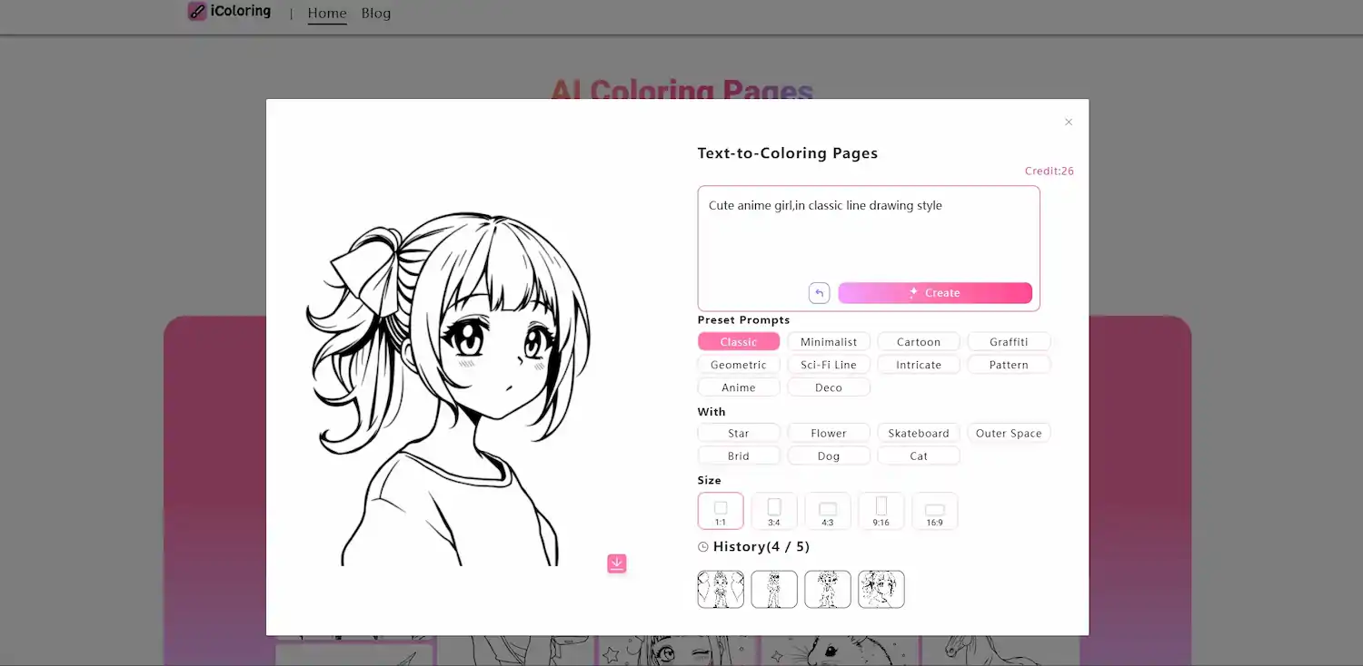Click the clock icon next to History

coord(702,546)
